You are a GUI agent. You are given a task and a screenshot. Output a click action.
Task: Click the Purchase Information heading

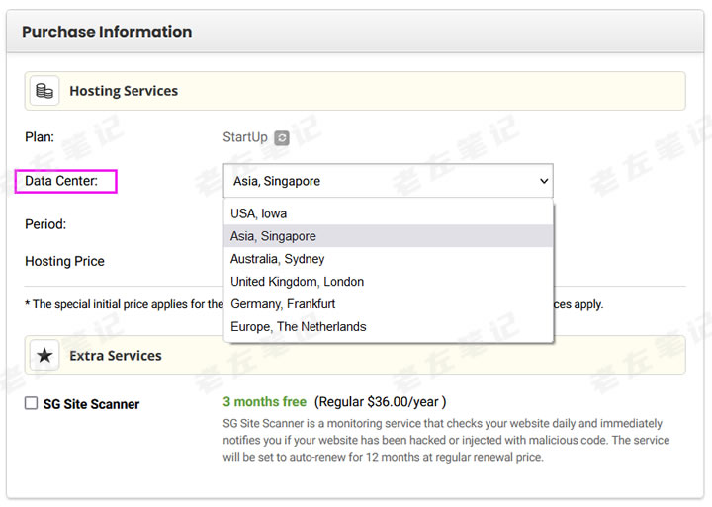tap(107, 32)
